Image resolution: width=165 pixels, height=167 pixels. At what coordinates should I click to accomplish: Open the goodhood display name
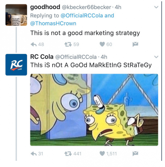45,7
